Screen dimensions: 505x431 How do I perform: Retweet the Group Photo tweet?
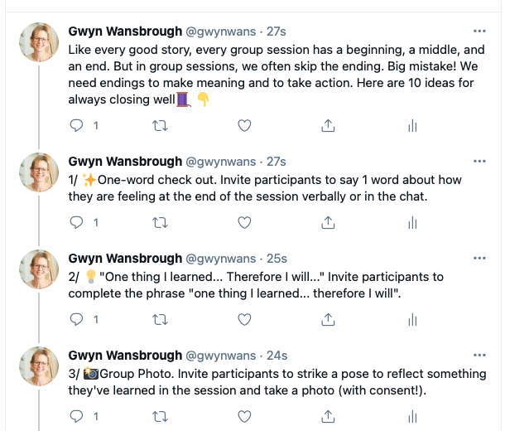point(160,416)
